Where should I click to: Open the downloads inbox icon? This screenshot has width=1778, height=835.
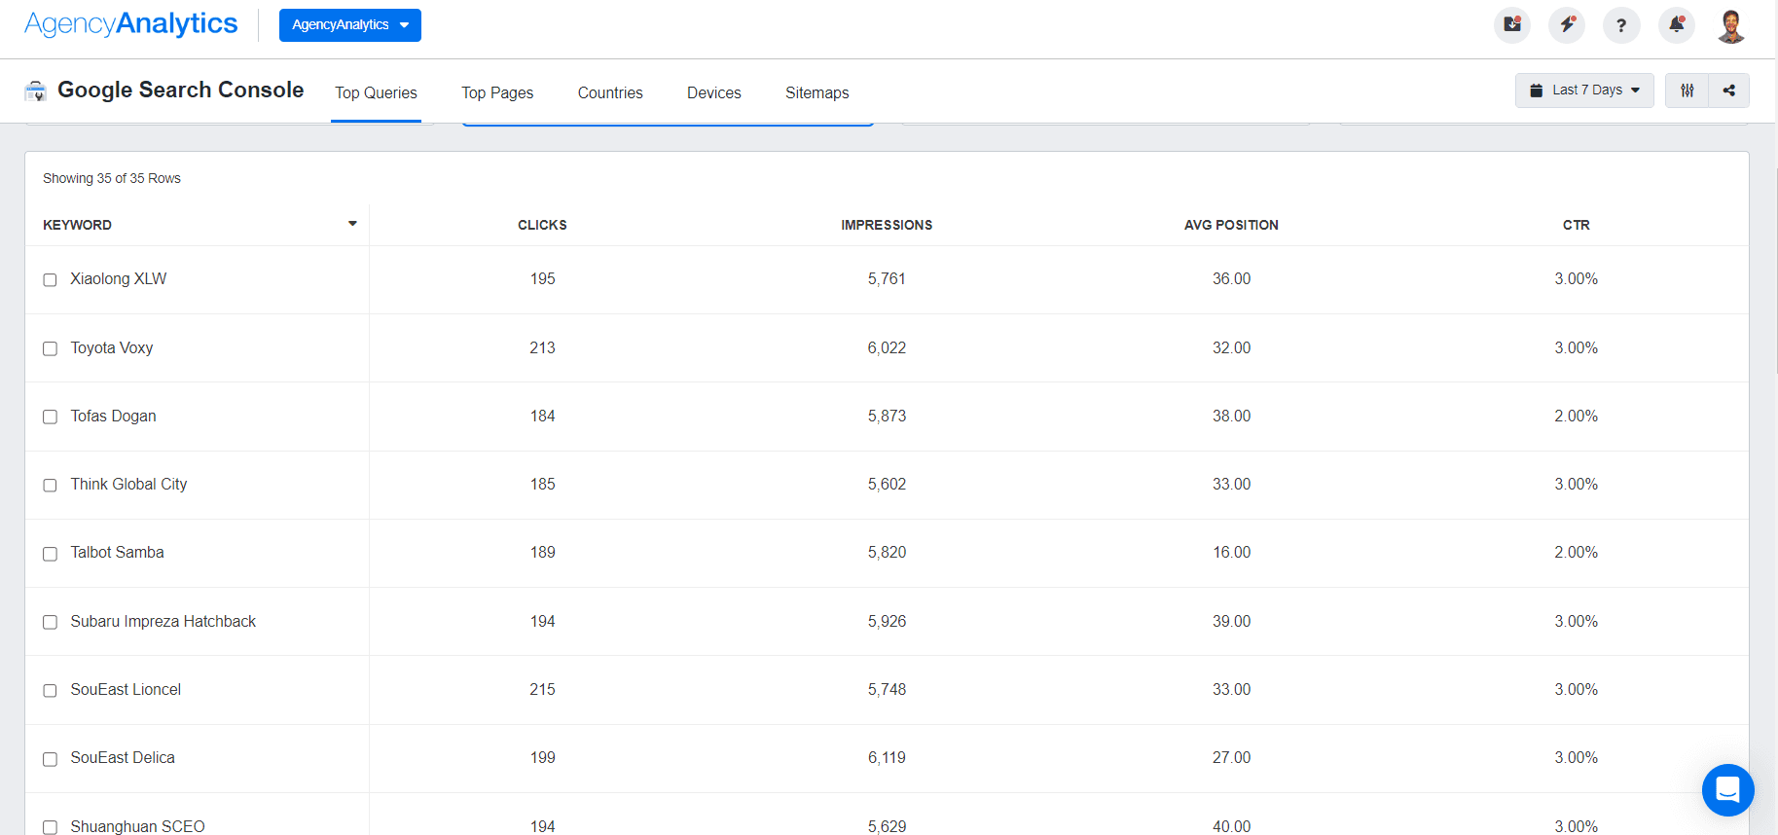click(x=1511, y=25)
